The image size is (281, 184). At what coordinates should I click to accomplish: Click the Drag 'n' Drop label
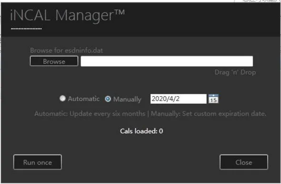[x=235, y=73]
